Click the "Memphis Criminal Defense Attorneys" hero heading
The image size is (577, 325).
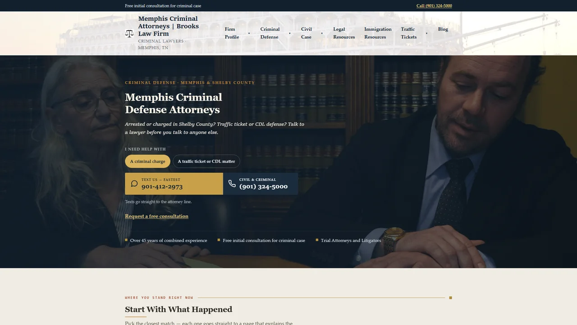coord(174,103)
